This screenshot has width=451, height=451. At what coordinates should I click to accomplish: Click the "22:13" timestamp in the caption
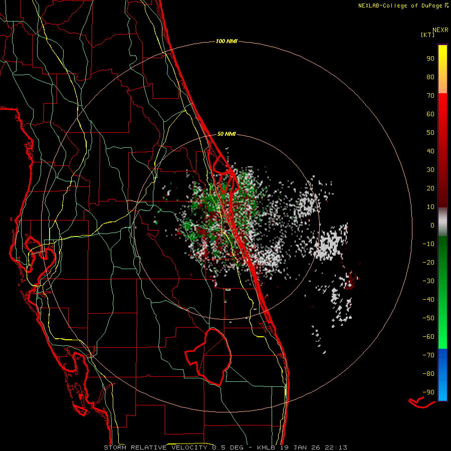(x=336, y=447)
